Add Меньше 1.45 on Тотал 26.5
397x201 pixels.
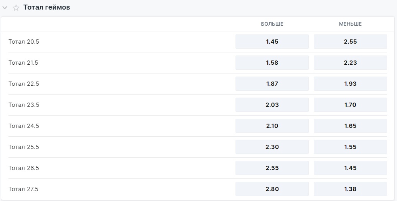click(350, 168)
